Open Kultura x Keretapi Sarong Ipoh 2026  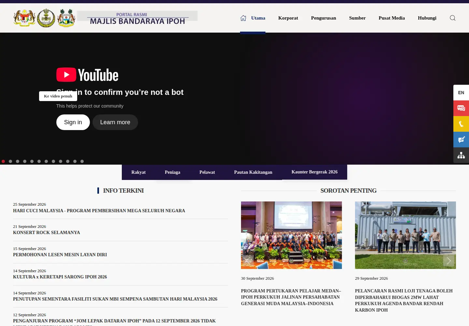coord(60,277)
